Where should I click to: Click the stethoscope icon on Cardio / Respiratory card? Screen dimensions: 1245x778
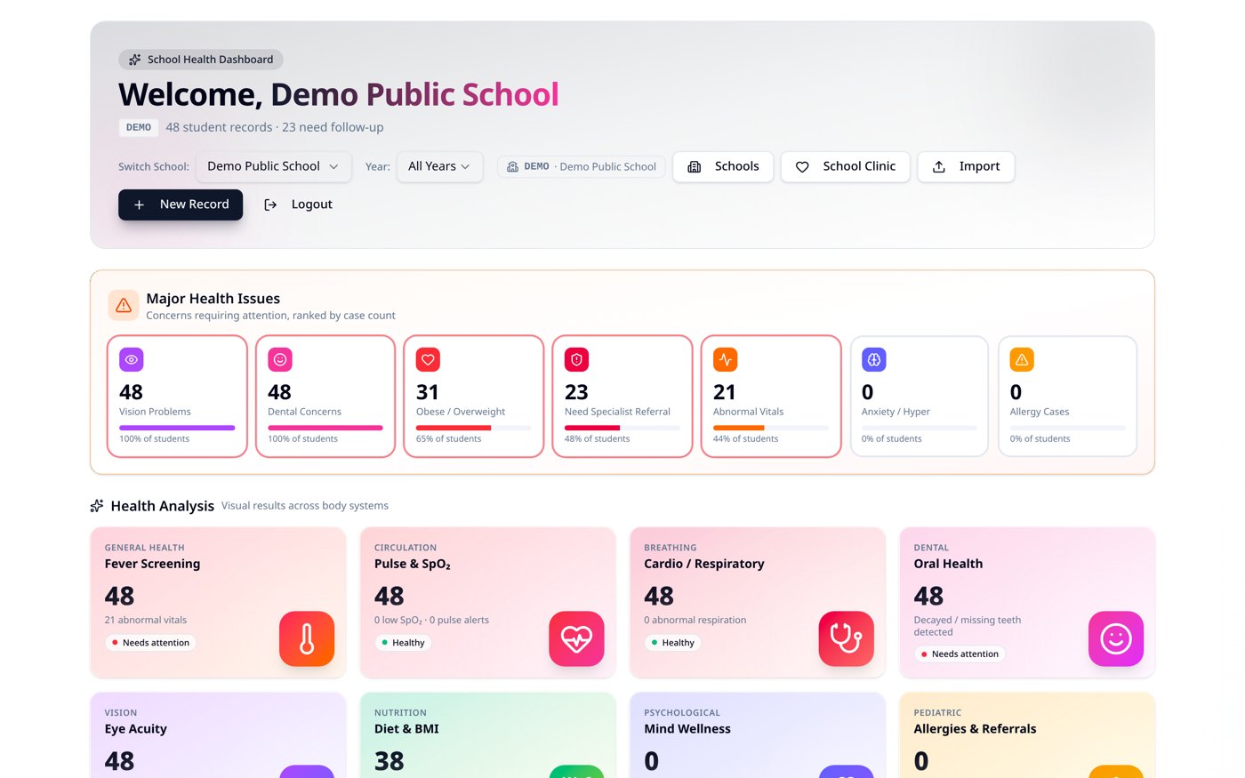pos(846,638)
